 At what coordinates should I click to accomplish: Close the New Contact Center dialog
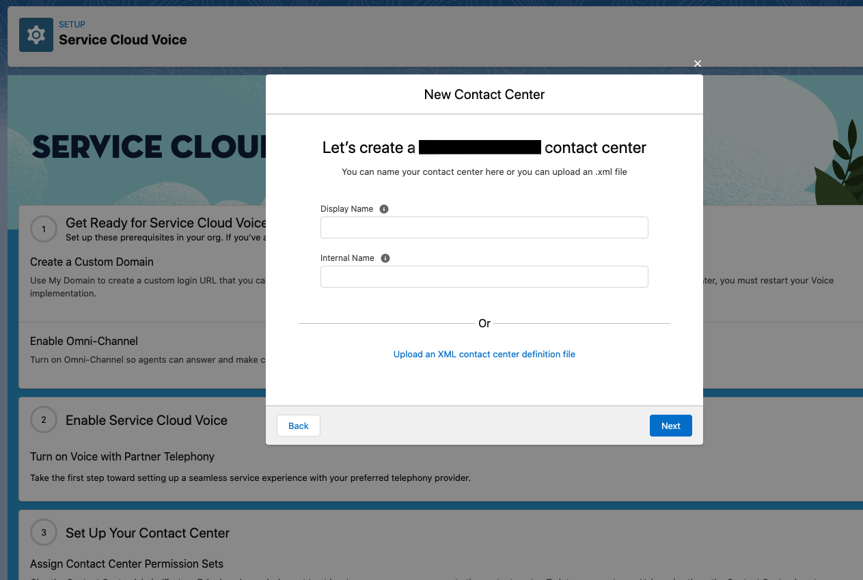click(698, 64)
